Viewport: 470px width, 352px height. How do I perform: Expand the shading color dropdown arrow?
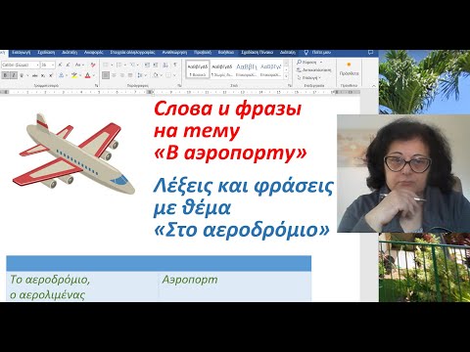(162, 75)
